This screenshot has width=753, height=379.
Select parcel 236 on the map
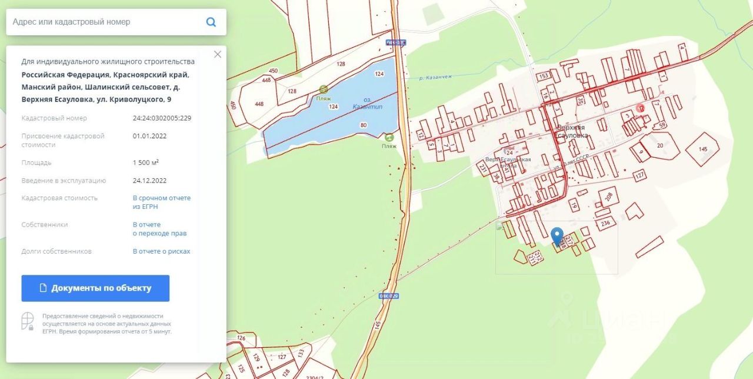pos(605,223)
